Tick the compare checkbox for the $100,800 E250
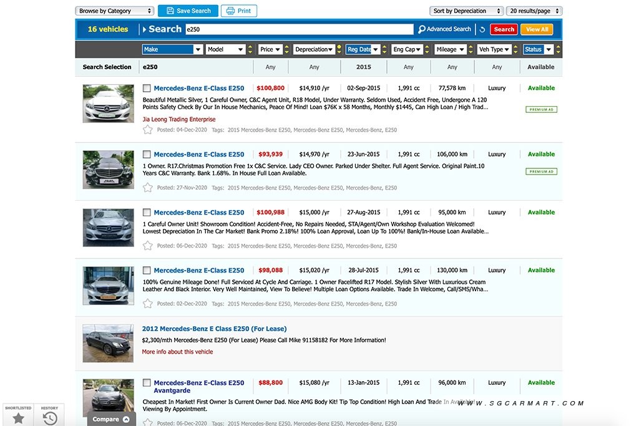This screenshot has height=426, width=639. [147, 89]
